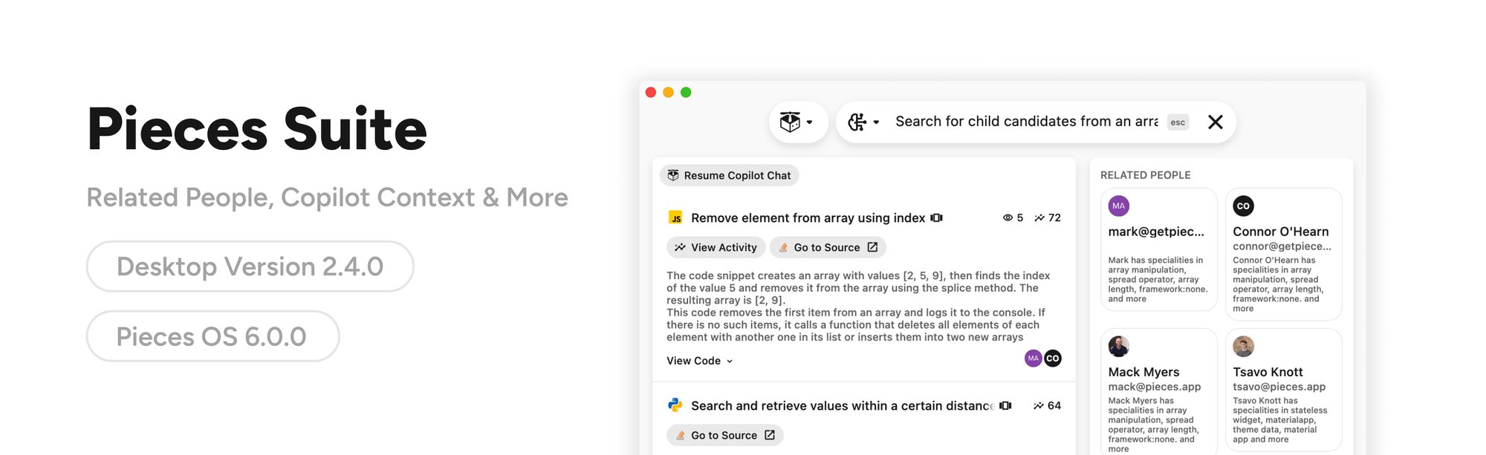Click the Pieces Suite heading

click(x=257, y=129)
